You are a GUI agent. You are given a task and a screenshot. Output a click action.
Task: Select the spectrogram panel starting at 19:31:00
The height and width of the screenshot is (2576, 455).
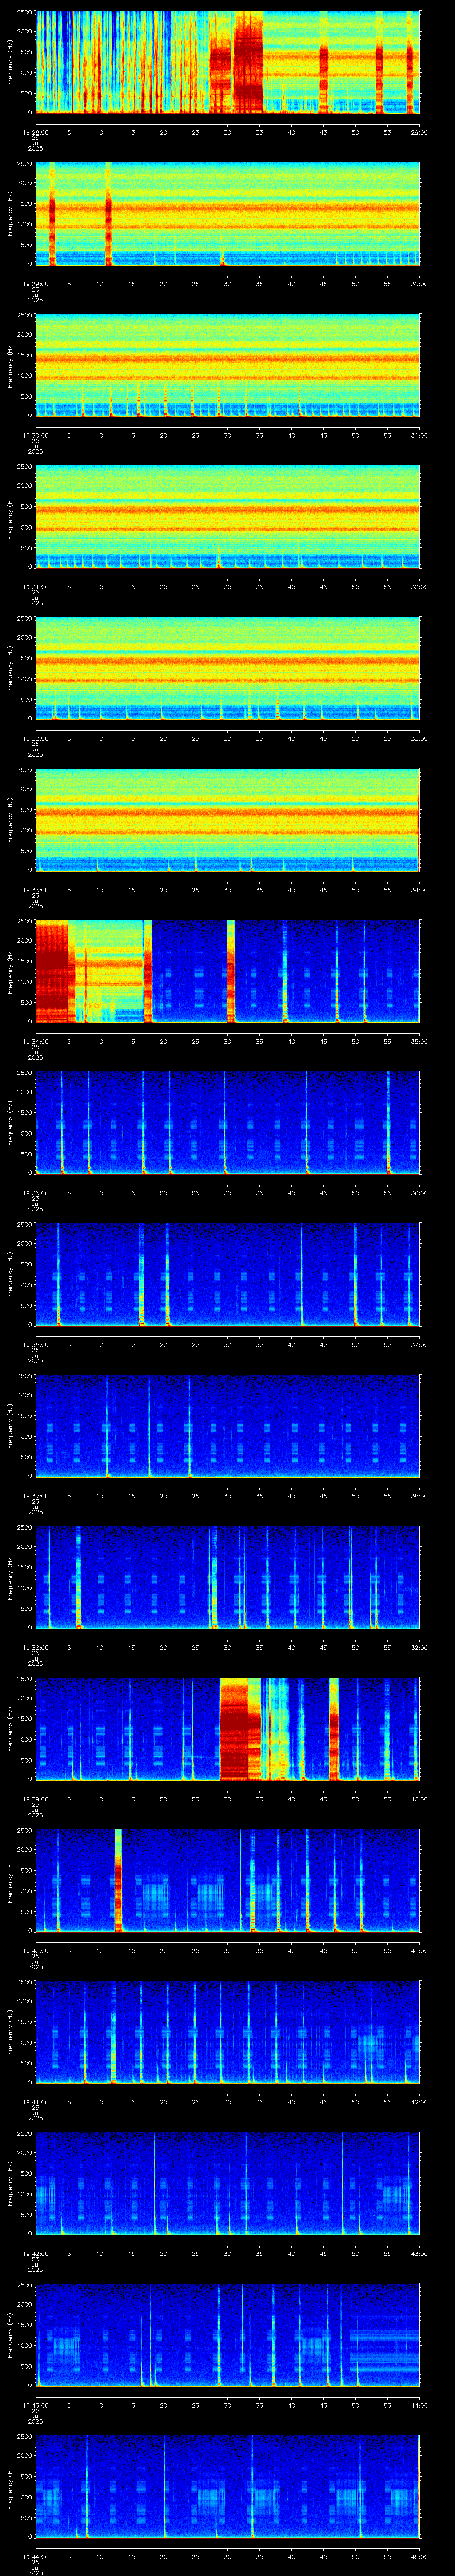(227, 516)
